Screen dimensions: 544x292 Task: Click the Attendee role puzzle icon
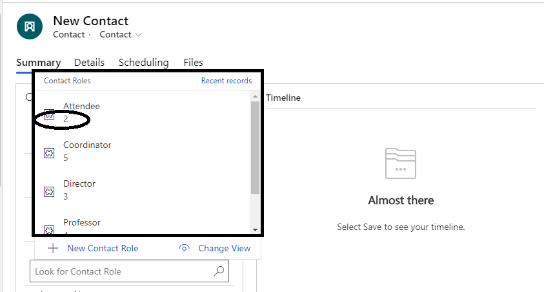click(48, 114)
